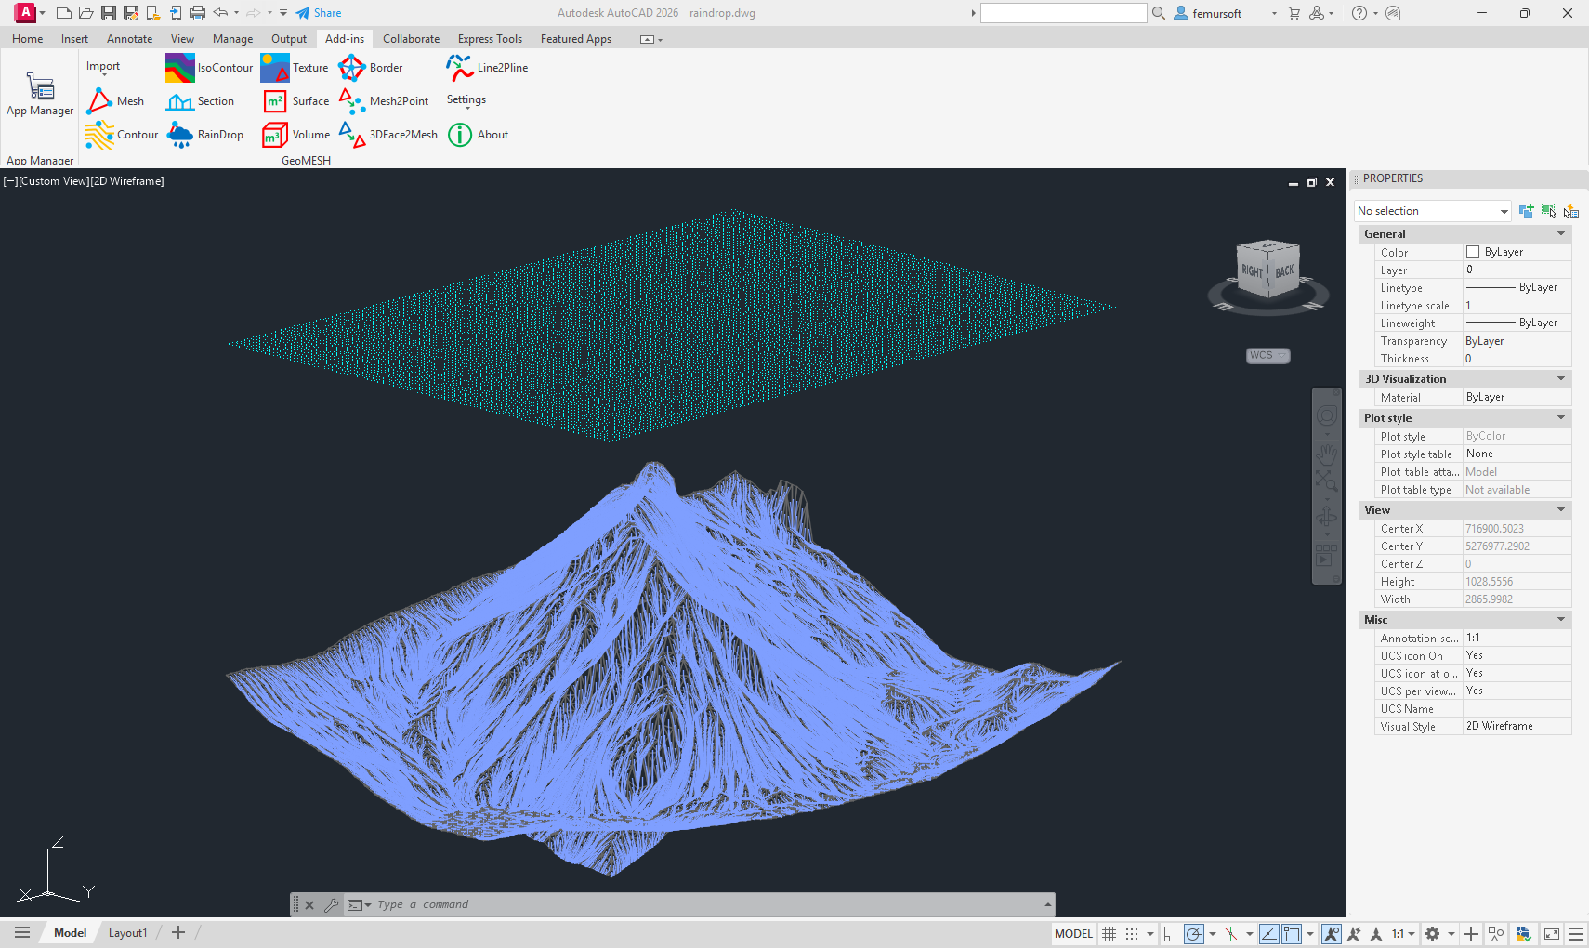
Task: Launch the App Manager
Action: click(x=40, y=95)
